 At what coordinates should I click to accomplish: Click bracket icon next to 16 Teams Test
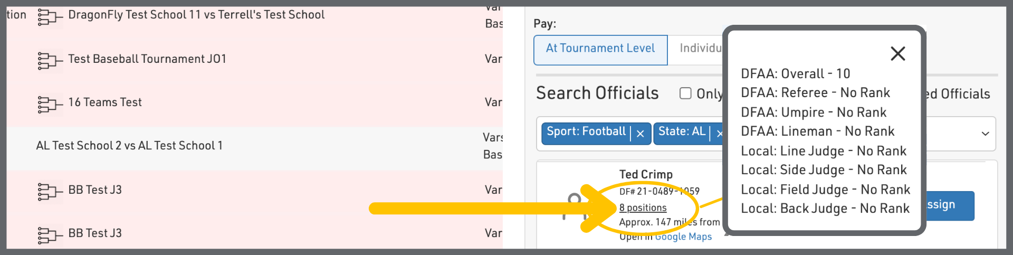tap(50, 105)
